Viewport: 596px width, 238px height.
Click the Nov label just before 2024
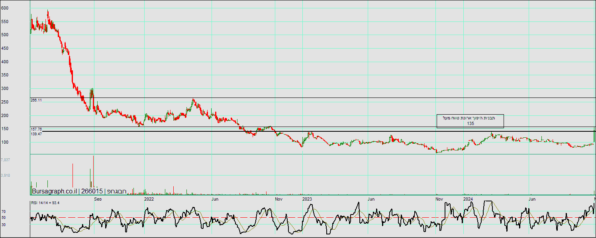click(439, 199)
